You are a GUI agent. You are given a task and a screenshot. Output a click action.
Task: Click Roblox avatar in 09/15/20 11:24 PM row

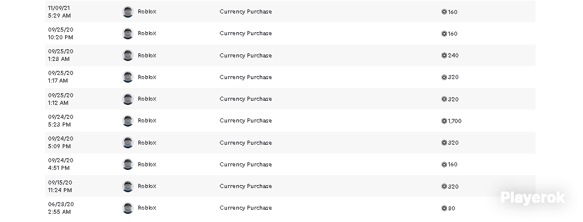pyautogui.click(x=128, y=186)
